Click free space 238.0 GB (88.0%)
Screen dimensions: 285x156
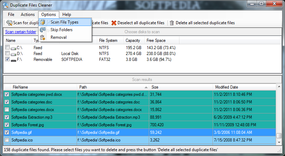coord(161,54)
